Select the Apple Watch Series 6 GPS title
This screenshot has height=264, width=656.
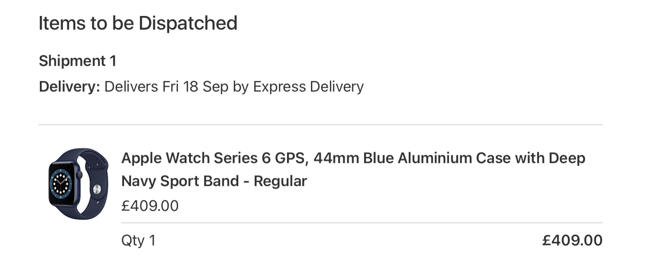214,158
